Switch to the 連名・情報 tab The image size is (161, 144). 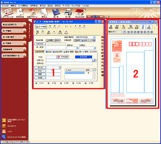pos(69,52)
